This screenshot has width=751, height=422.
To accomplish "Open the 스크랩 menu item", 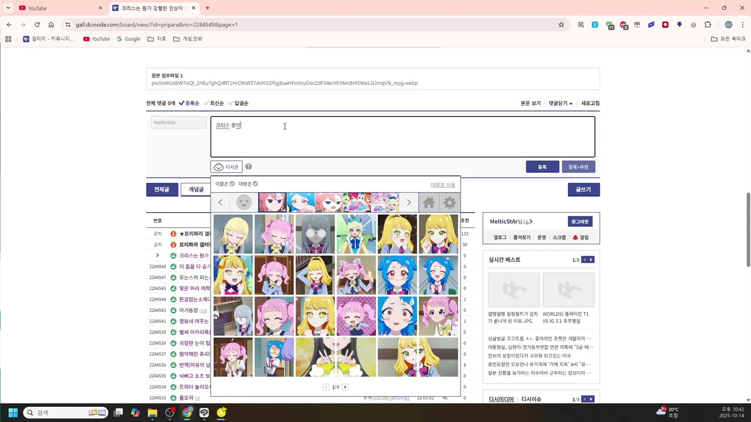I will [x=559, y=237].
